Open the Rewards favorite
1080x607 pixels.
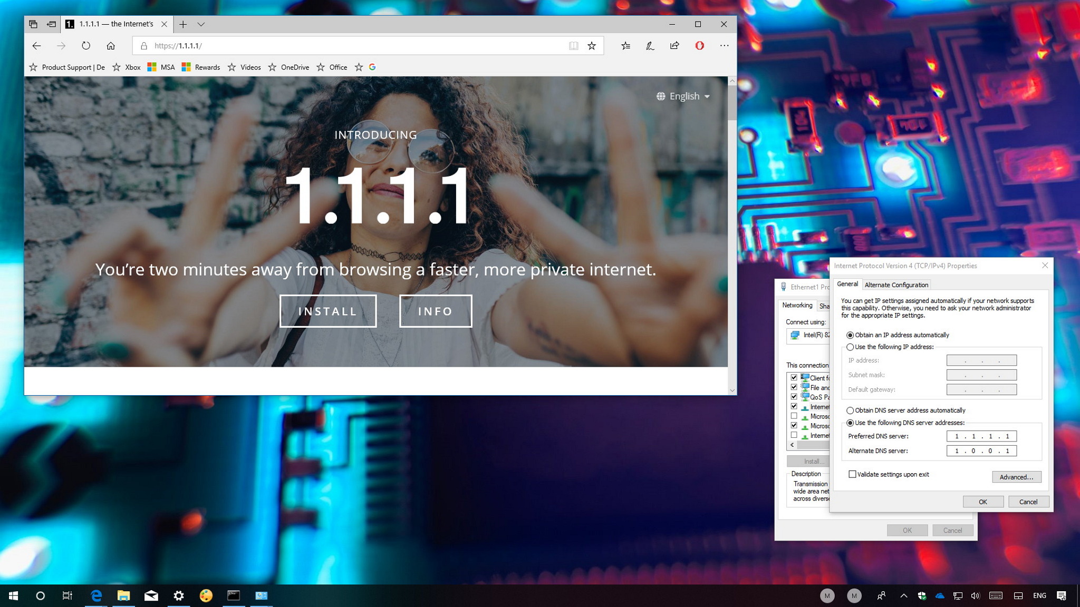[201, 67]
